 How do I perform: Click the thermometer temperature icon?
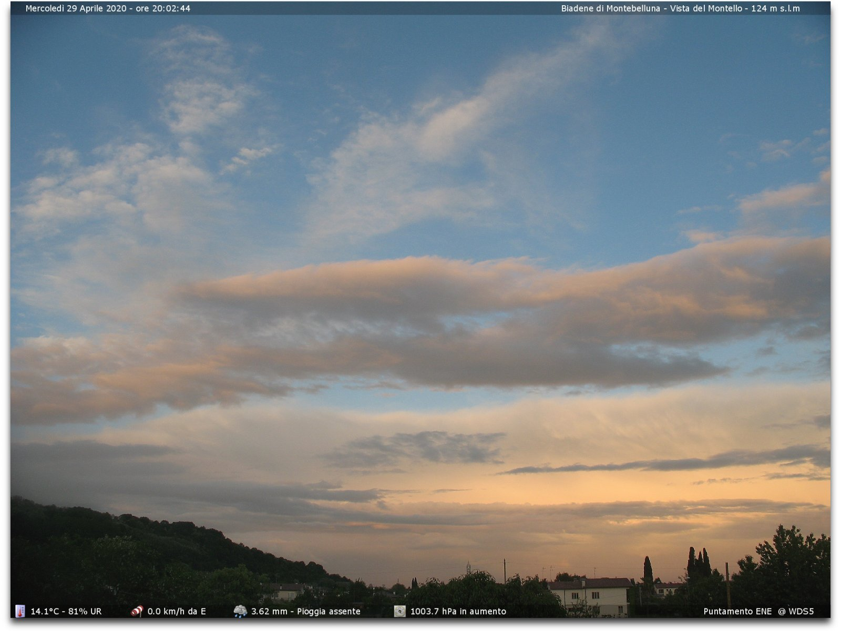pyautogui.click(x=20, y=611)
